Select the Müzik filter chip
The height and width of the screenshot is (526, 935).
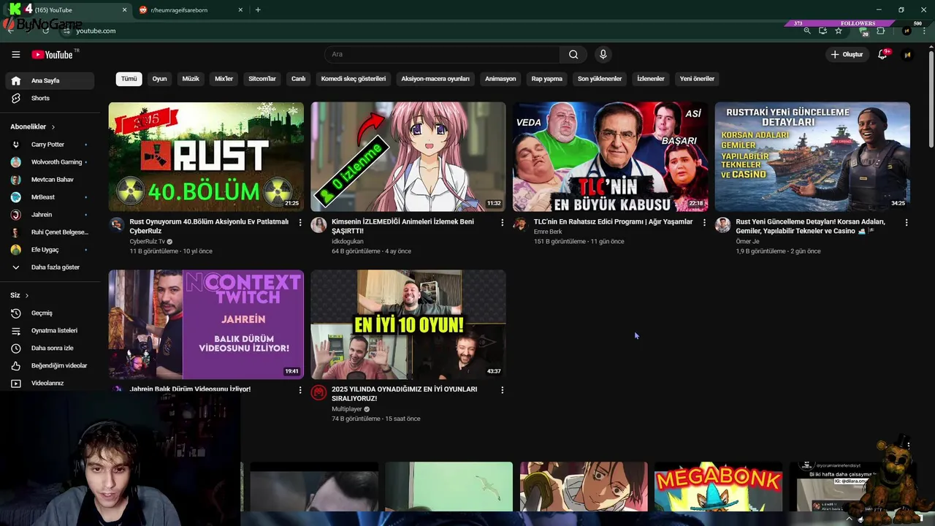pos(191,79)
